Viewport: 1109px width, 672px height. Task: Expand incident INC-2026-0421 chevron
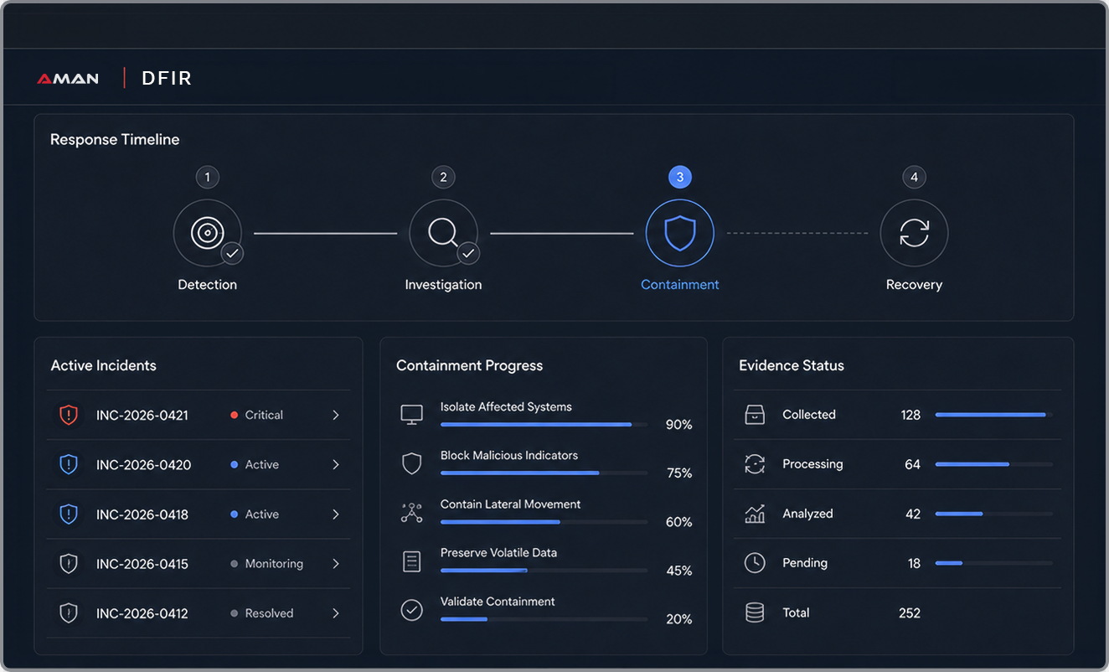336,415
